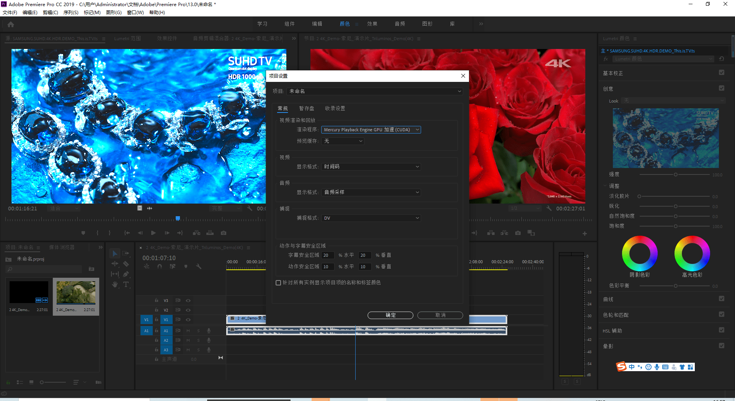Viewport: 735px width, 401px height.
Task: Toggle V3 track output eye
Action: pos(188,301)
